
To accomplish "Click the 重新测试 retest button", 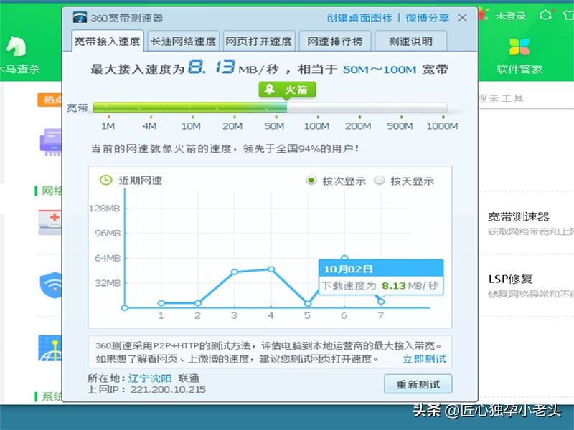I will 416,384.
